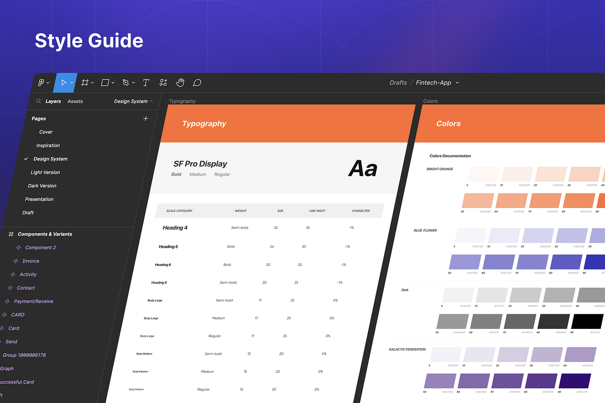Image resolution: width=605 pixels, height=403 pixels.
Task: Select the Payment/Receive layer
Action: pos(34,301)
